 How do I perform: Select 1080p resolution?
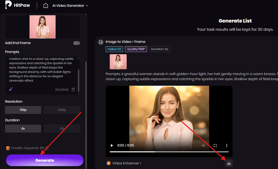click(62, 110)
